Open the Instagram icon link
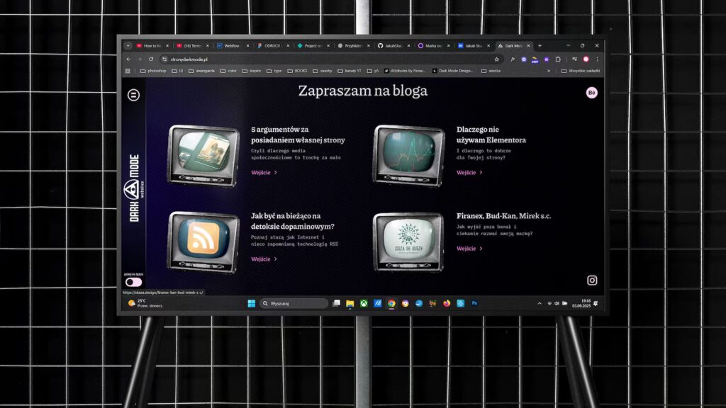 click(592, 280)
